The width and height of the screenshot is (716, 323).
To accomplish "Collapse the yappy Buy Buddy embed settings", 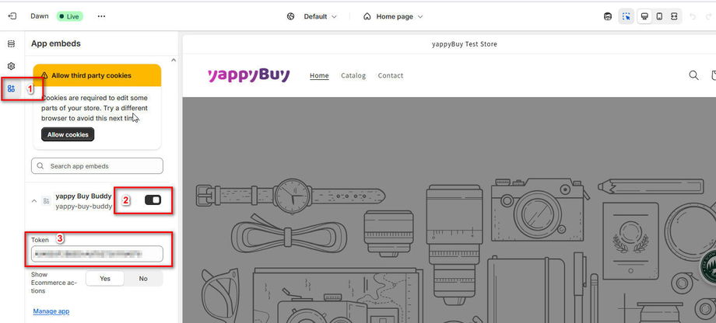I will [x=33, y=201].
